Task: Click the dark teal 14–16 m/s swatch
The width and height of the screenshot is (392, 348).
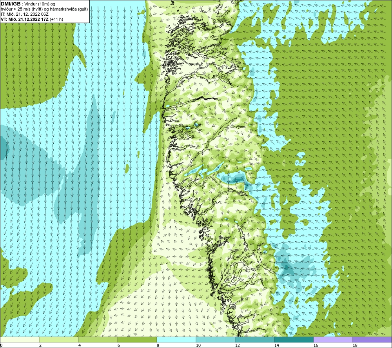Action: (294, 339)
